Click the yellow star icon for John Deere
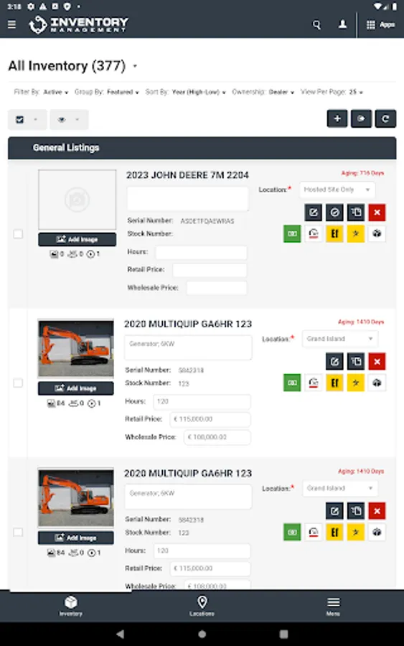 coord(356,233)
